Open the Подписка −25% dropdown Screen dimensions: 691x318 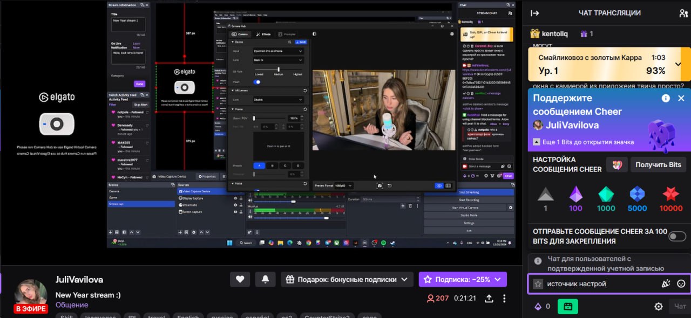(x=463, y=279)
